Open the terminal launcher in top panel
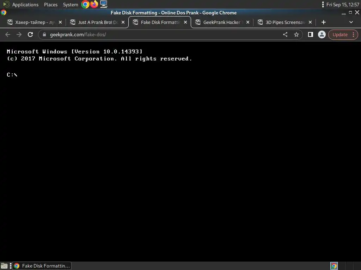The width and height of the screenshot is (361, 270). 104,4
